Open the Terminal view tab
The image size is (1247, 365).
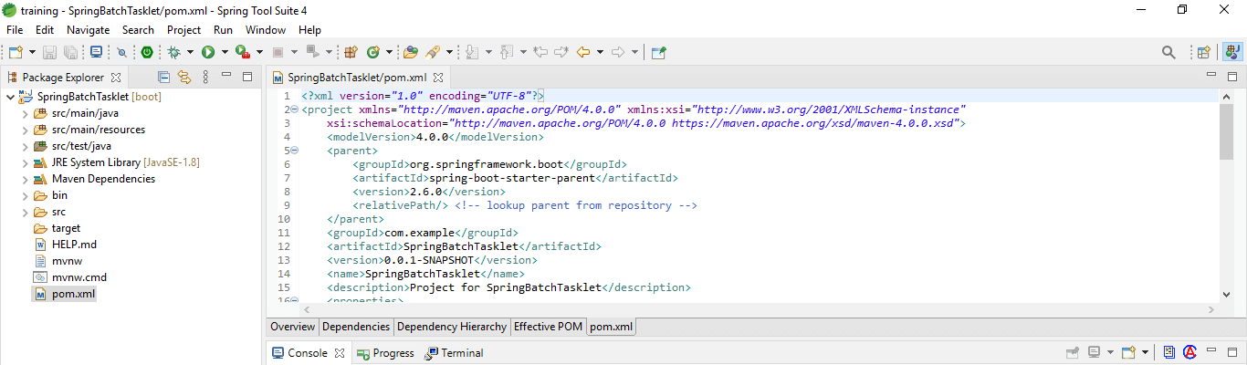pyautogui.click(x=455, y=353)
